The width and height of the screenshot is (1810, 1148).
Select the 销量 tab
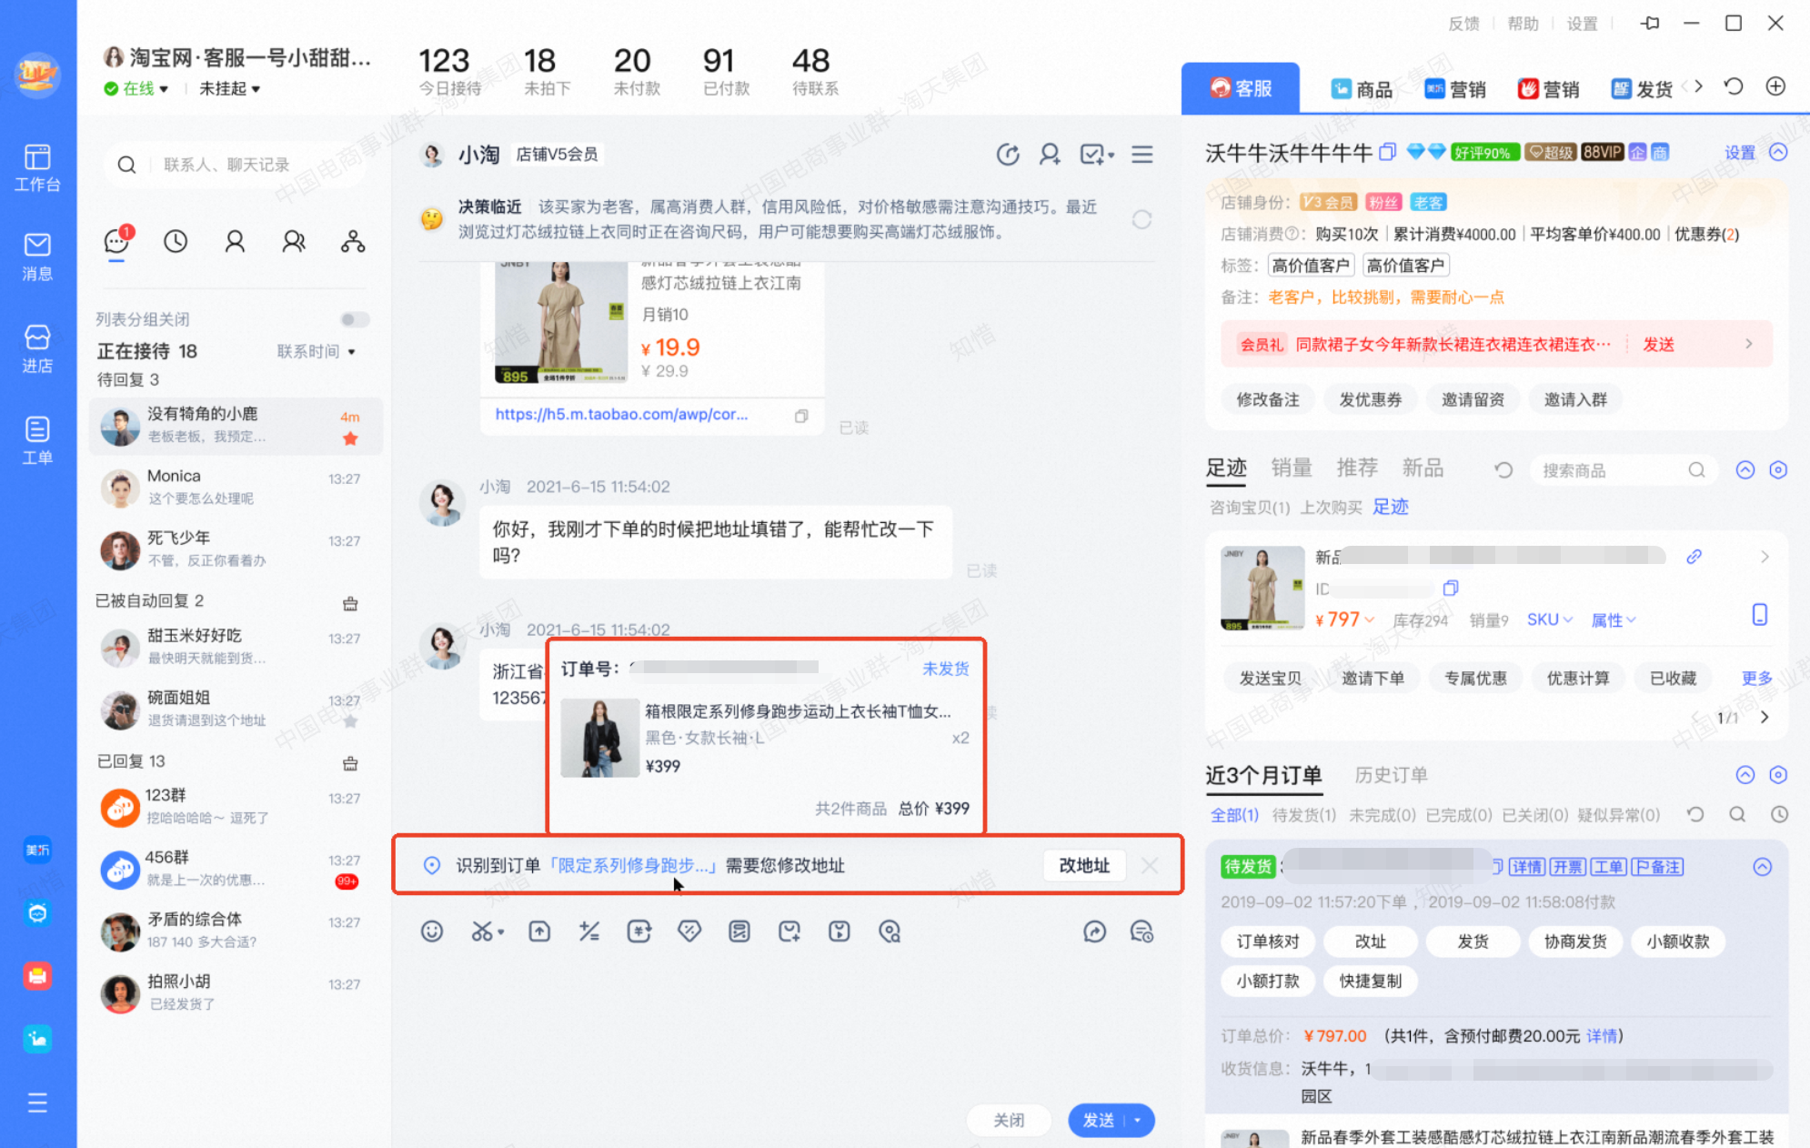1292,468
